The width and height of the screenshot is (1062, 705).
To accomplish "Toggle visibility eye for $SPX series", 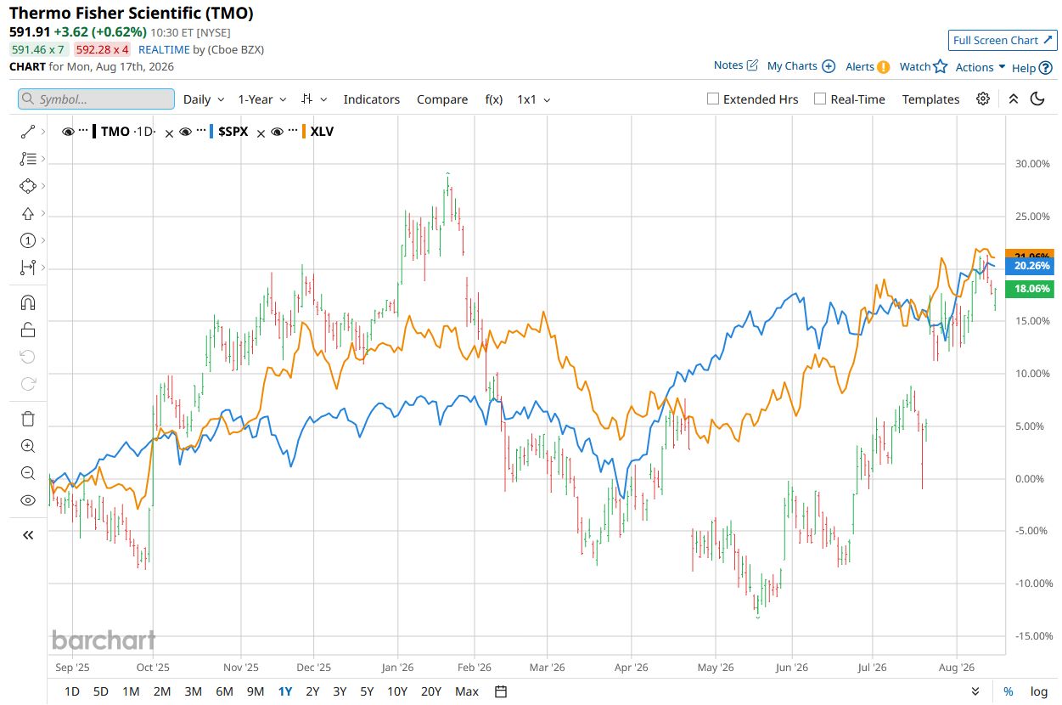I will click(184, 132).
